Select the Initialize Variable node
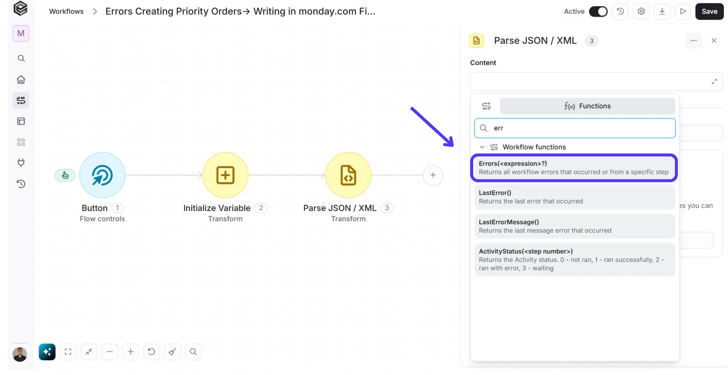 (225, 175)
